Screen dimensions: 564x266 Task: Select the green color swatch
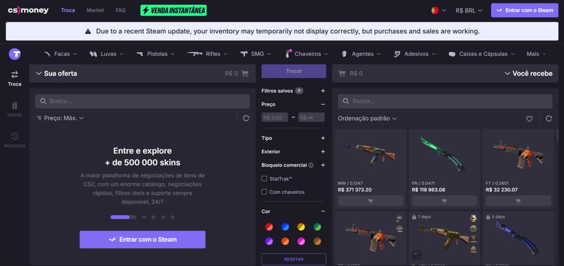(x=317, y=227)
